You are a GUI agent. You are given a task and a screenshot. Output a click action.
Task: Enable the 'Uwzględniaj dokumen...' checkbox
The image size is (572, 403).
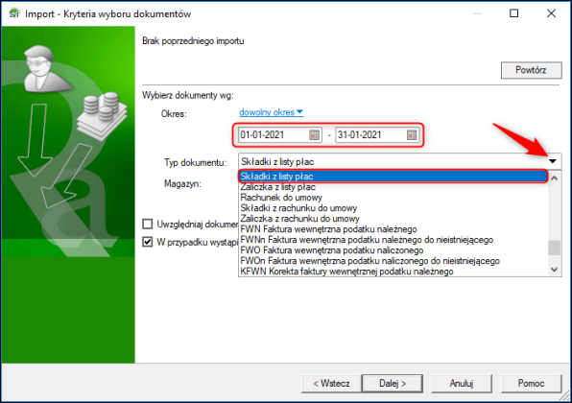148,224
